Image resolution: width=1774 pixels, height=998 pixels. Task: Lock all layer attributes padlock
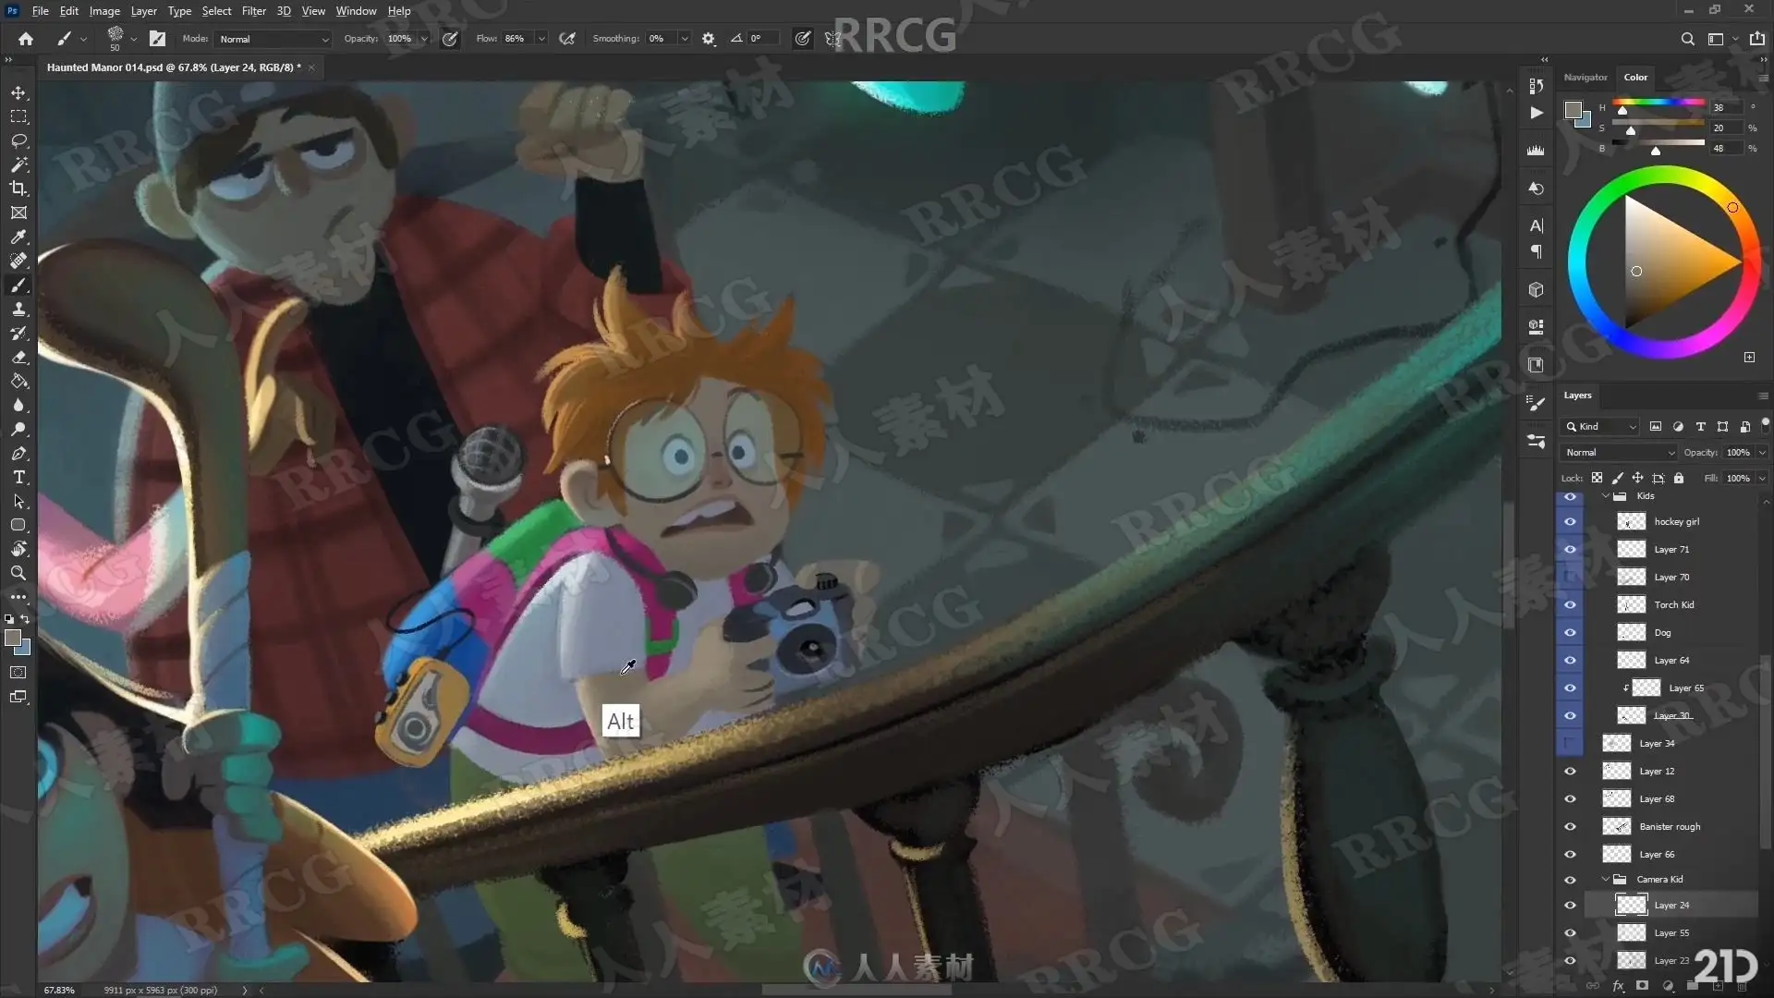click(x=1679, y=479)
